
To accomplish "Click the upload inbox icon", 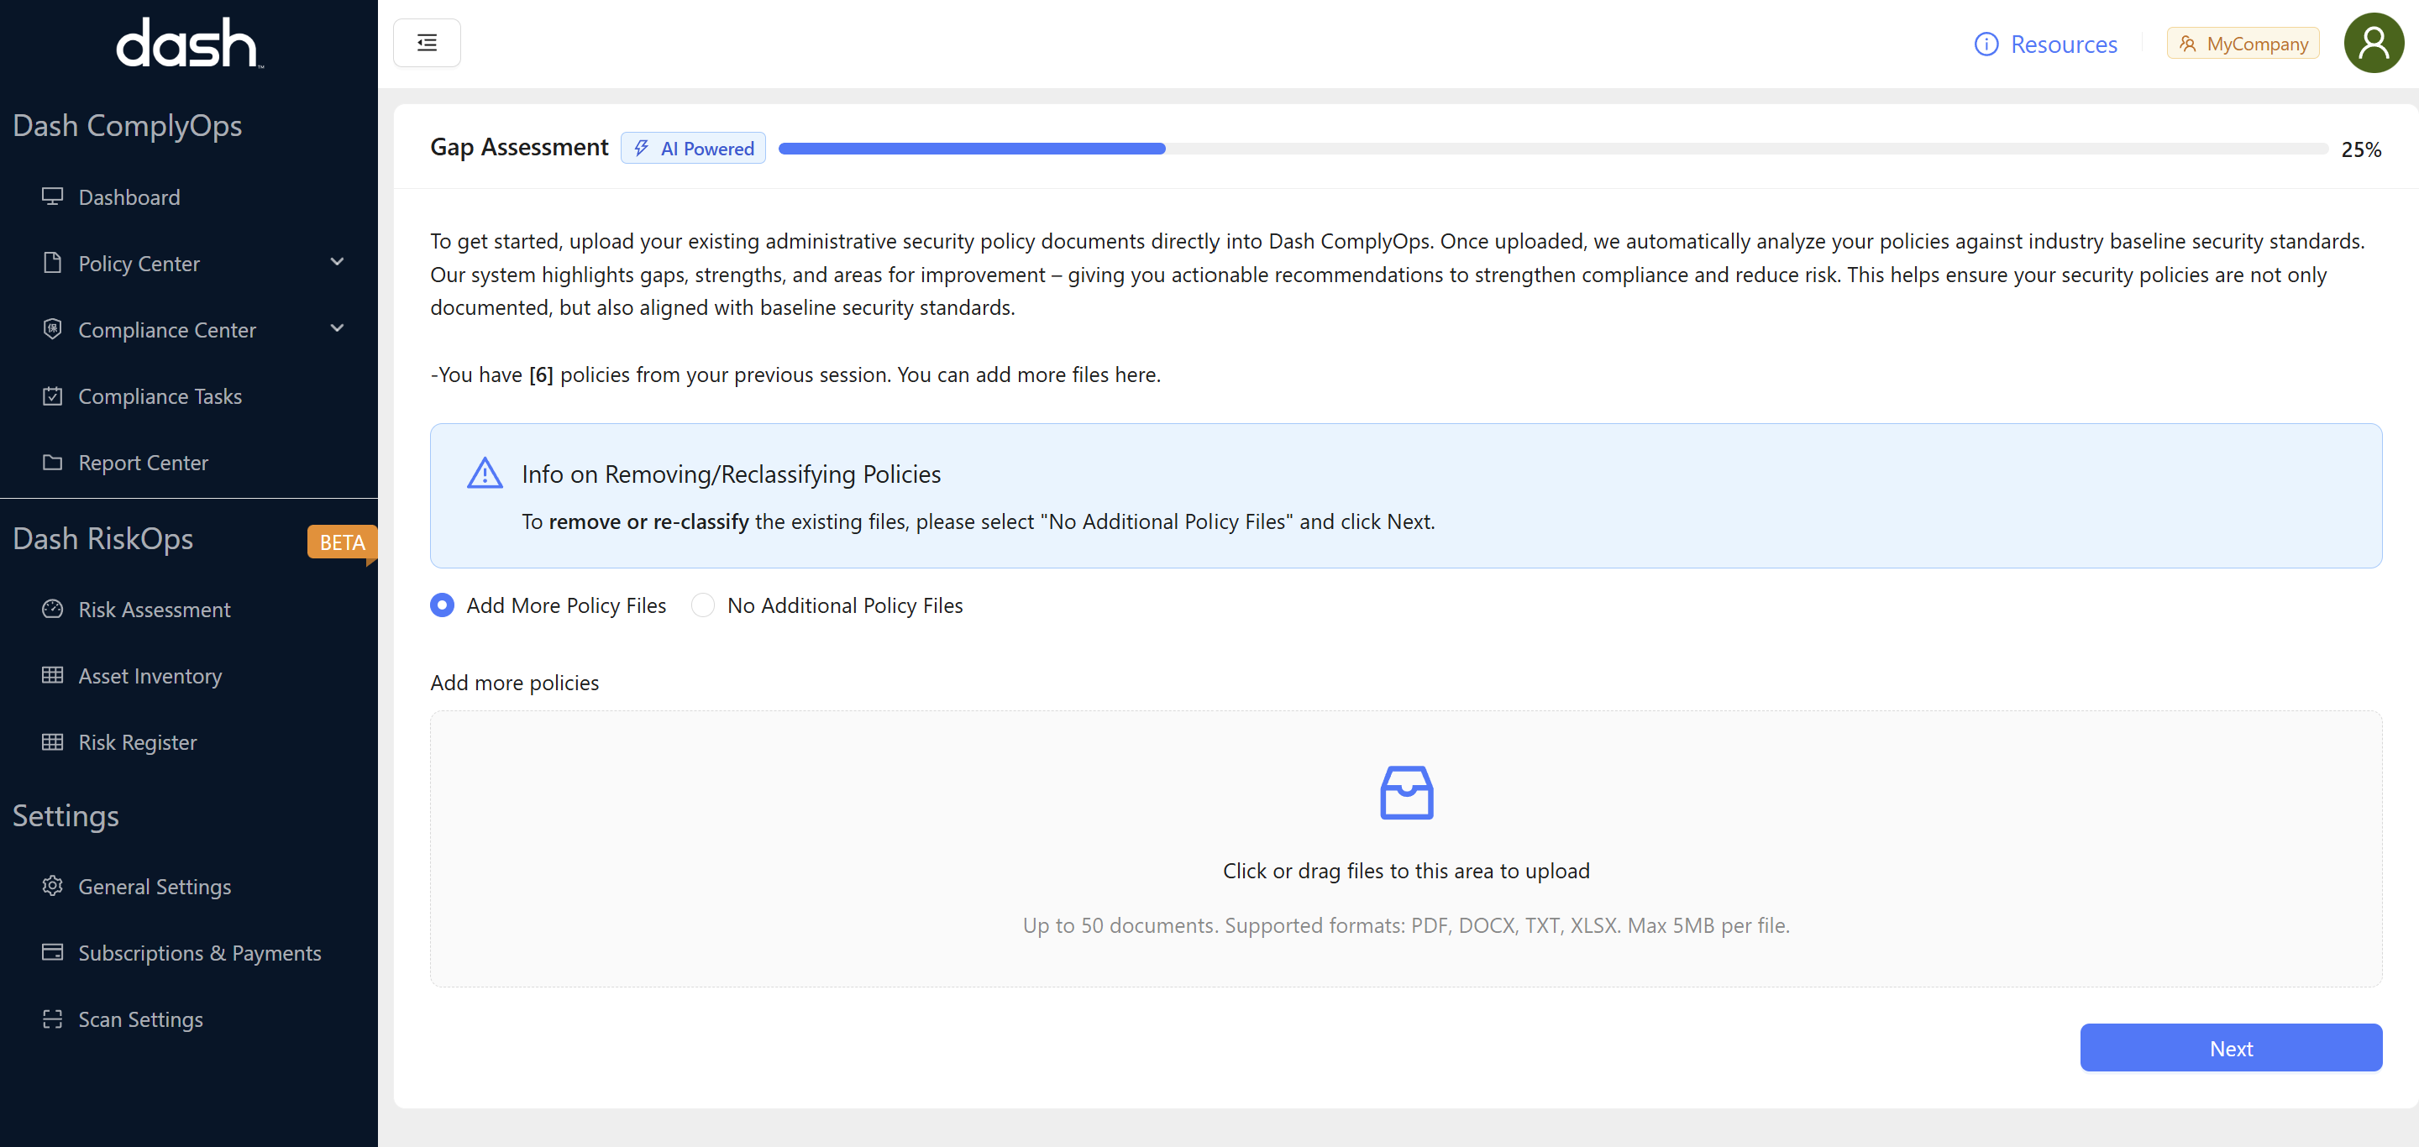I will [1406, 792].
